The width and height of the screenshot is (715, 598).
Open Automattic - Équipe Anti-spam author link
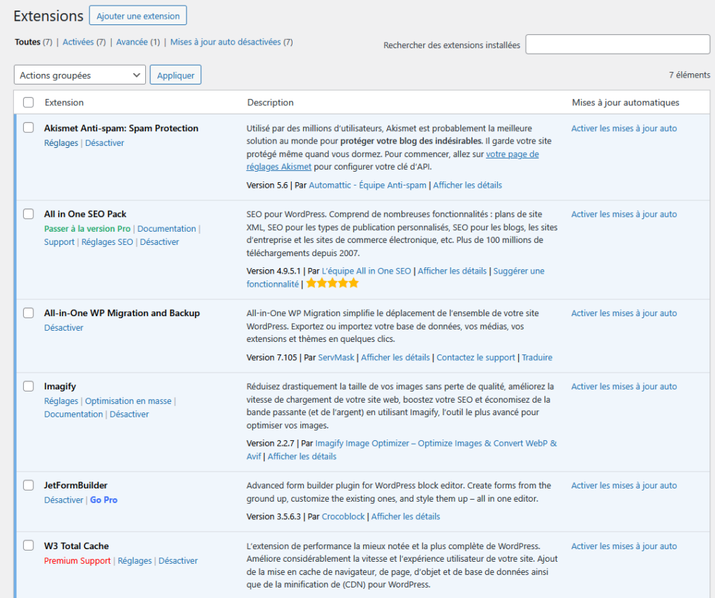pyautogui.click(x=367, y=185)
